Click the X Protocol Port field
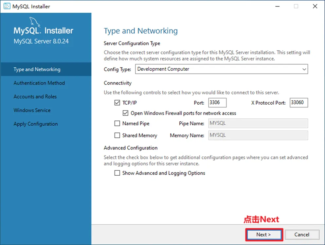This screenshot has width=325, height=245. [298, 103]
